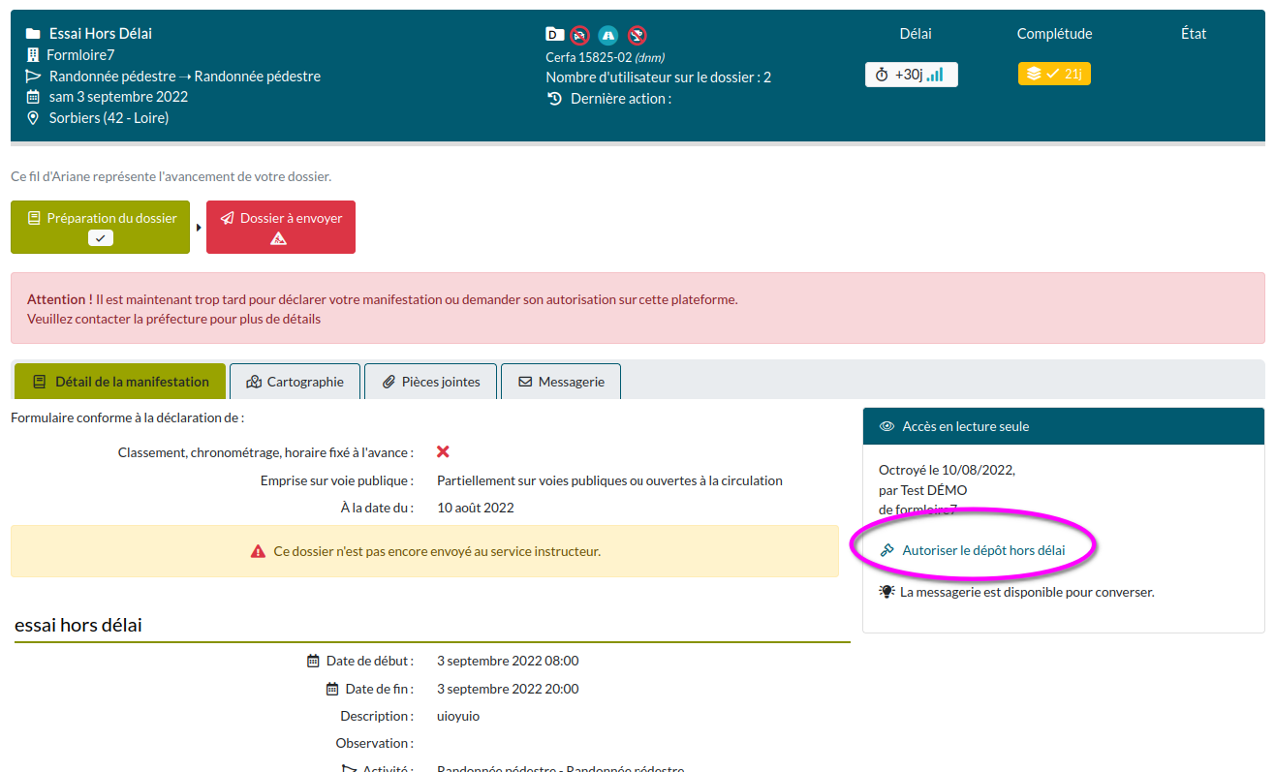Click the crossed-out trophy icon

click(637, 36)
